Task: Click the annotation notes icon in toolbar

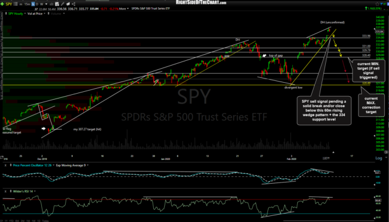Action: (68, 4)
